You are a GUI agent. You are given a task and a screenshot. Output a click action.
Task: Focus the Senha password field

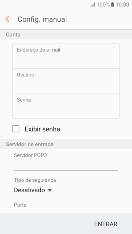[66, 106]
